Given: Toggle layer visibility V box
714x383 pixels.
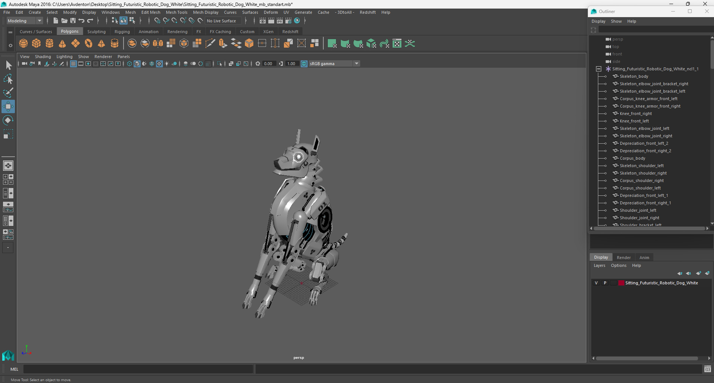Looking at the screenshot, I should pos(596,283).
